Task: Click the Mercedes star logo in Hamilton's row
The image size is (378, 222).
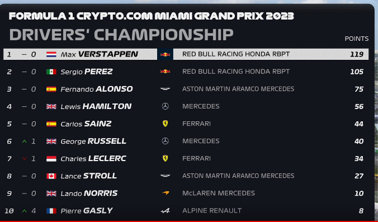Action: 165,106
